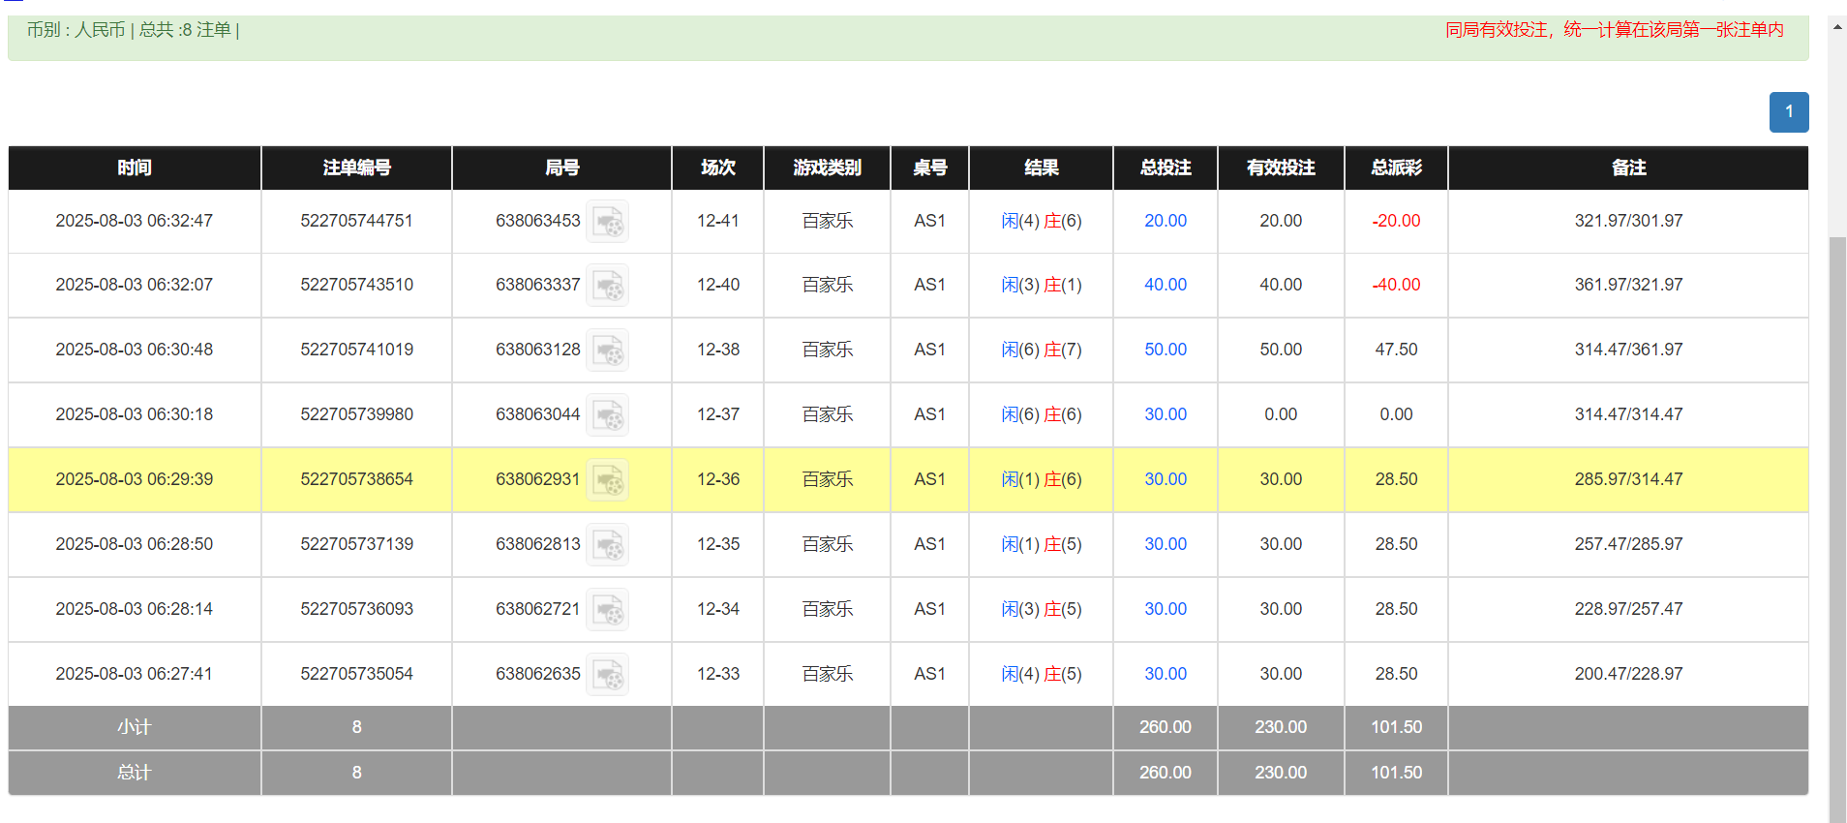Image resolution: width=1847 pixels, height=823 pixels.
Task: Click replay icon next to round 638062635
Action: coord(608,675)
